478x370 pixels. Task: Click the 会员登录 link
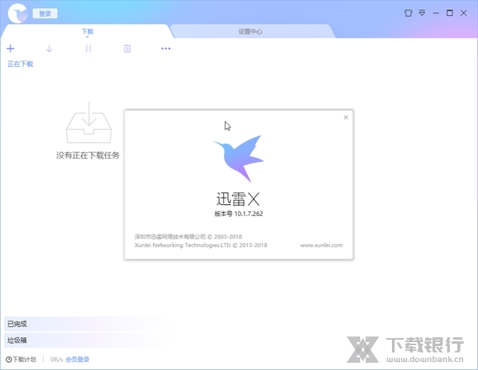click(x=77, y=360)
